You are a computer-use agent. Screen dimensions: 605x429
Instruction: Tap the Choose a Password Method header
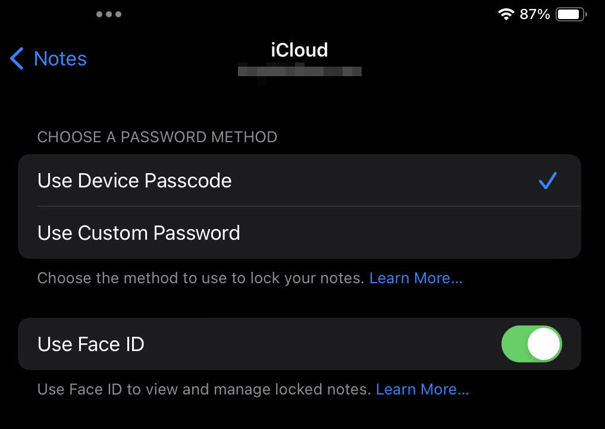coord(158,137)
